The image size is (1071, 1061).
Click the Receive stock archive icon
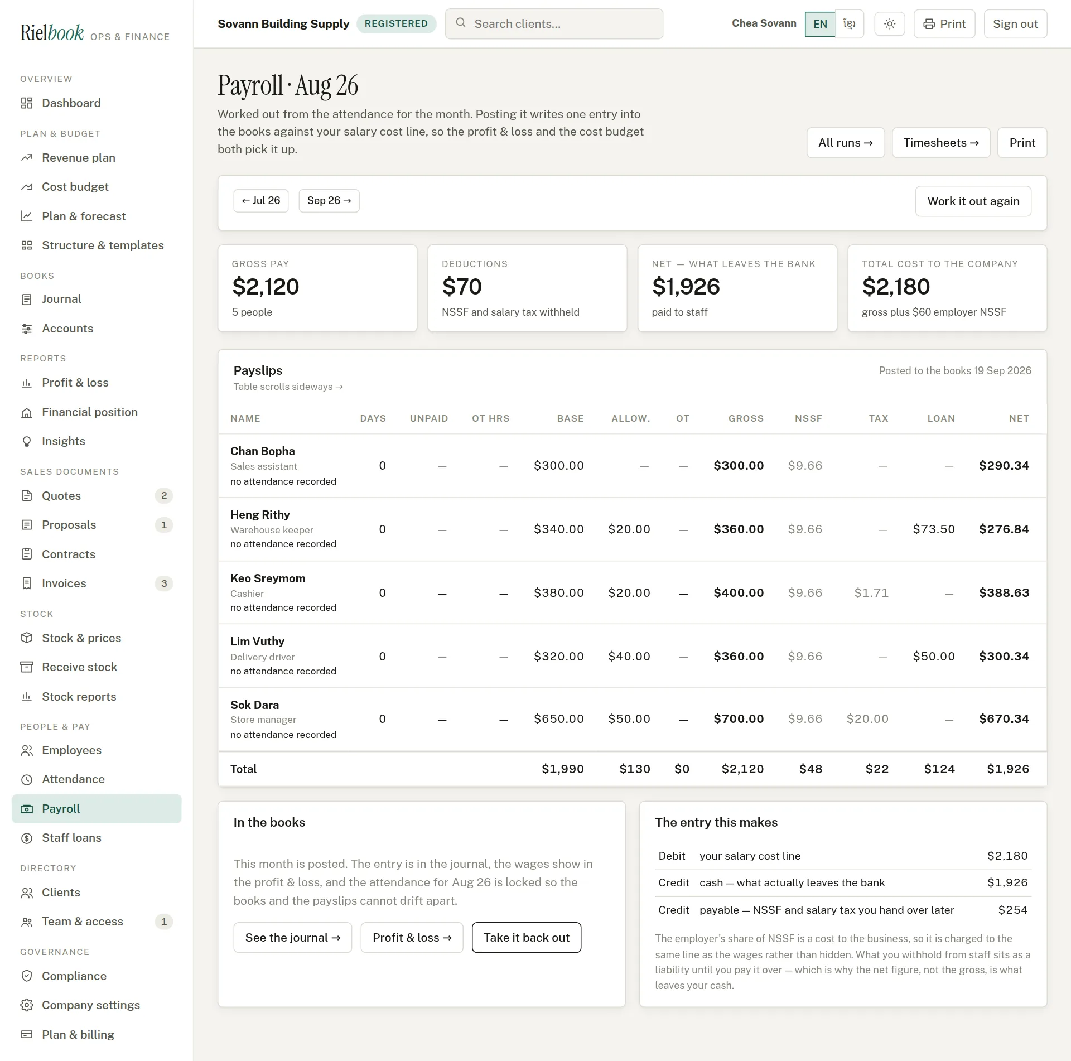(x=27, y=667)
